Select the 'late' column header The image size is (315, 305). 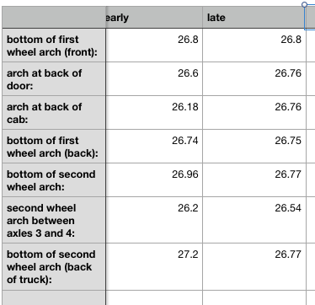click(254, 17)
